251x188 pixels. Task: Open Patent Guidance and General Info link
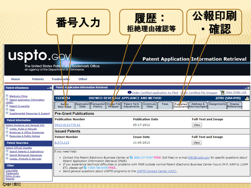(x=25, y=125)
